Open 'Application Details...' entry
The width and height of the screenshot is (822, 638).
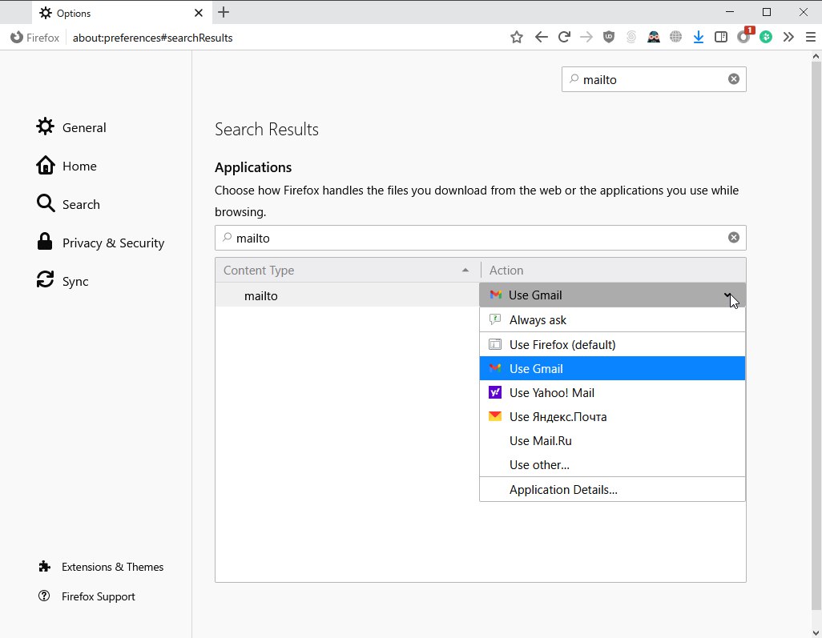[612, 490]
